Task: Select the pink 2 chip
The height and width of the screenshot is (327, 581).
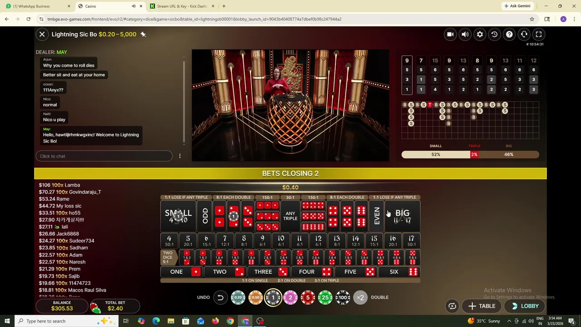Action: click(290, 297)
